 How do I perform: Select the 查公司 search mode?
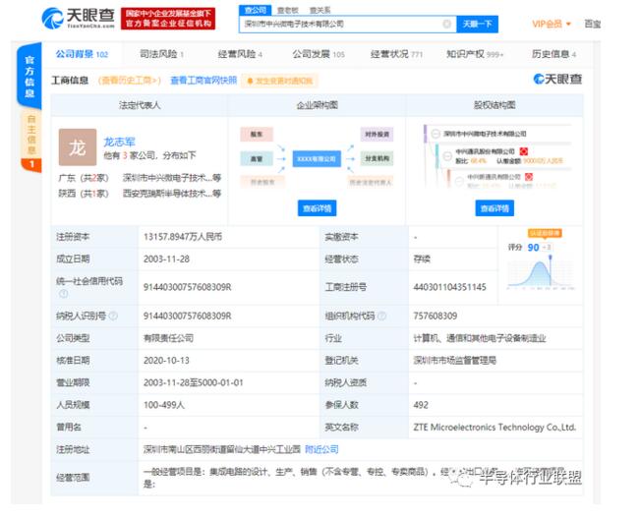[x=254, y=9]
